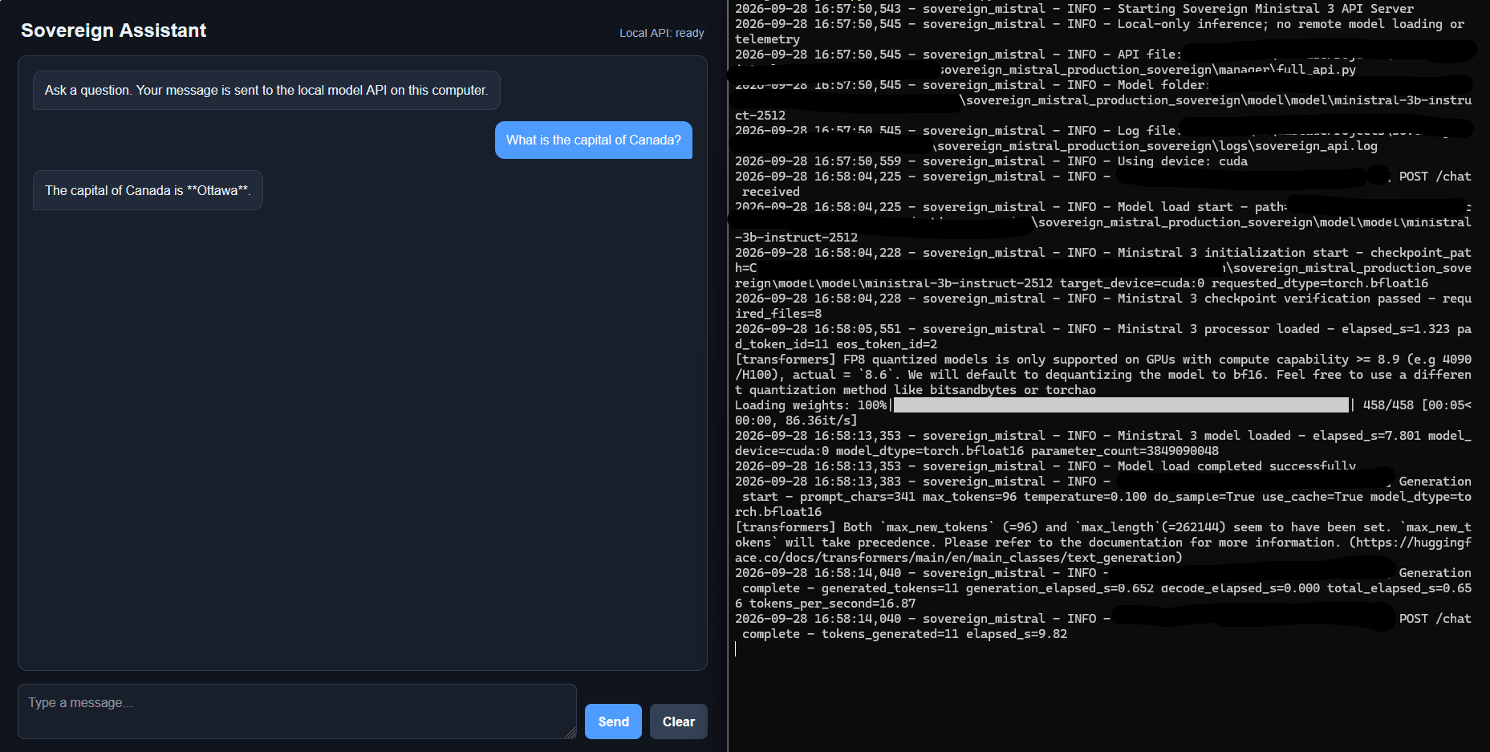The width and height of the screenshot is (1490, 752).
Task: Click the 'Model load completed successfully' log line
Action: coord(1045,466)
